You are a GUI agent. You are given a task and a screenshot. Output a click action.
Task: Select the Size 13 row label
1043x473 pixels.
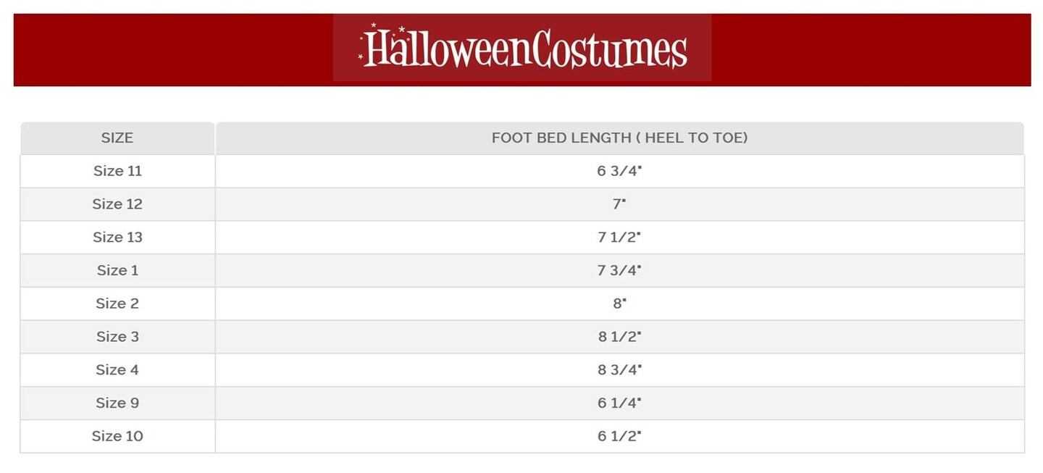(x=117, y=238)
